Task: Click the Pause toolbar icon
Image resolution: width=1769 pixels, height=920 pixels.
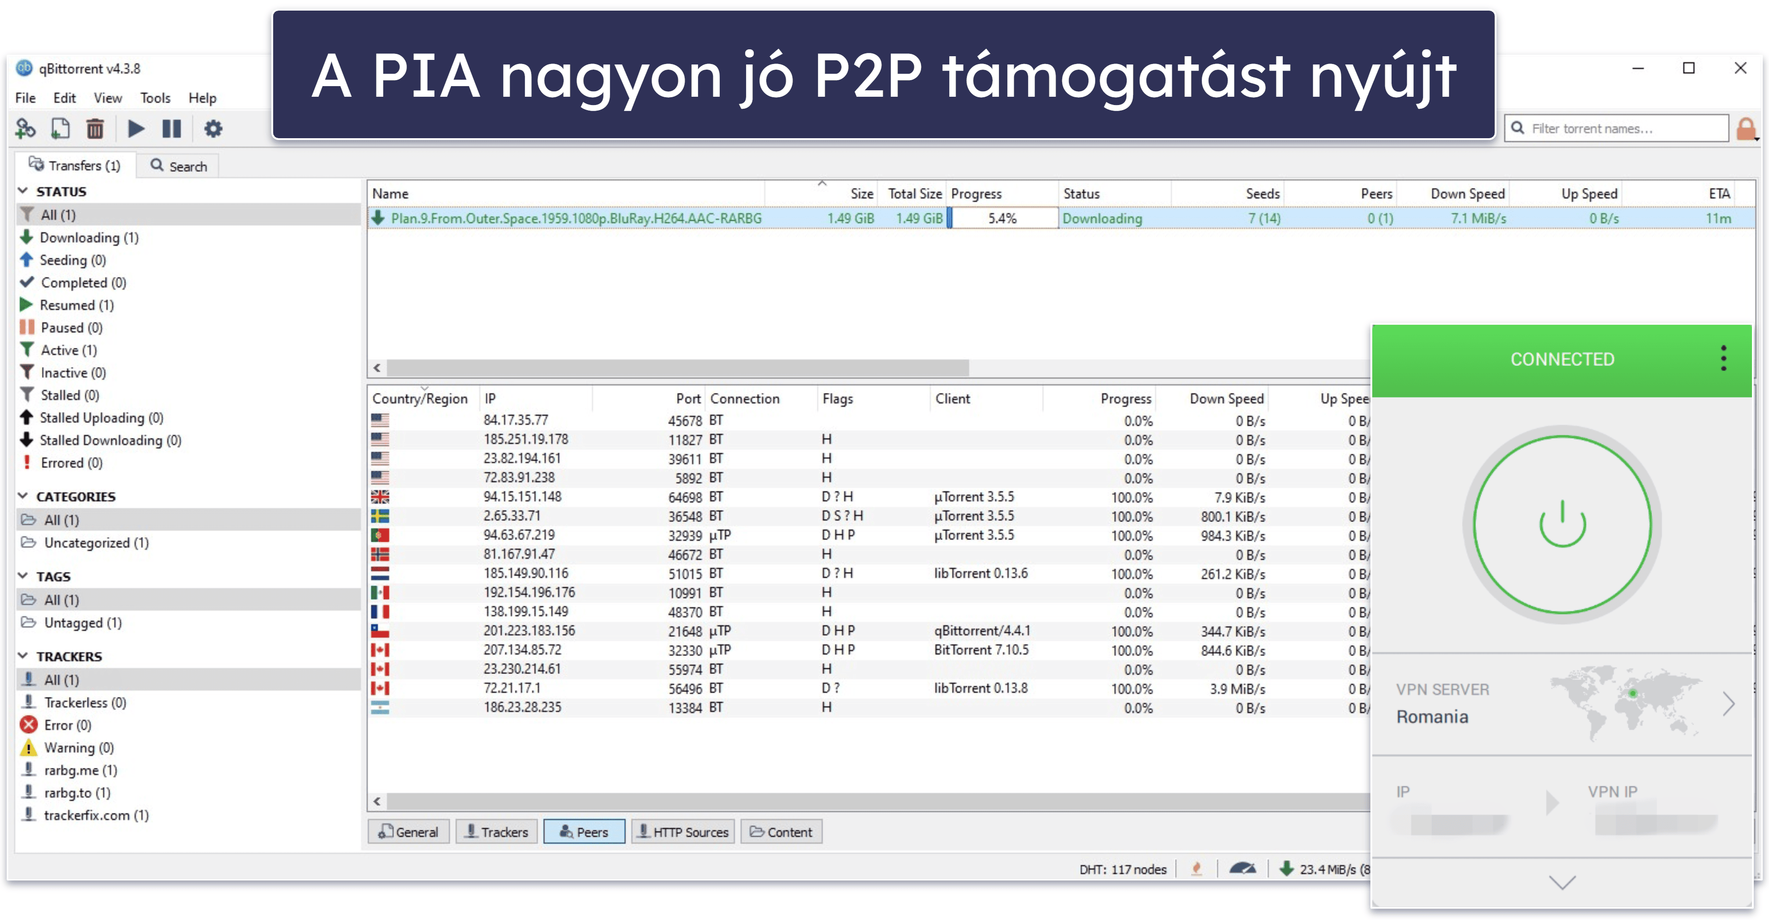Action: 171,129
